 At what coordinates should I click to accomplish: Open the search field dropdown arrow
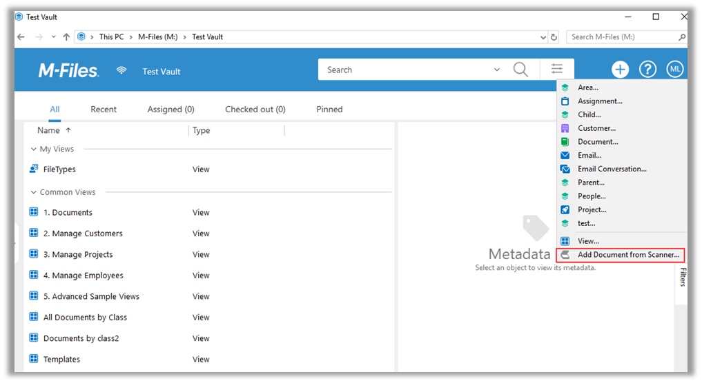tap(497, 70)
